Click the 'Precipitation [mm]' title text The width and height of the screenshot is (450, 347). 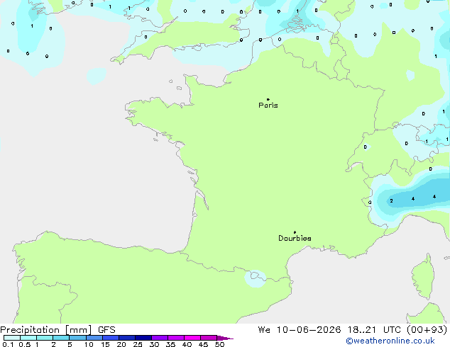click(x=46, y=330)
